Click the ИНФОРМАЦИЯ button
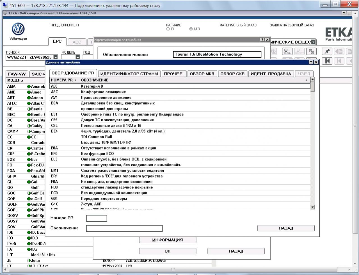The width and height of the screenshot is (359, 275). (x=168, y=240)
